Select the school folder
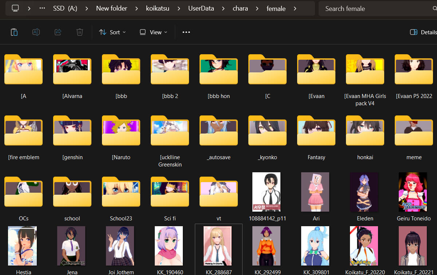 tap(72, 200)
